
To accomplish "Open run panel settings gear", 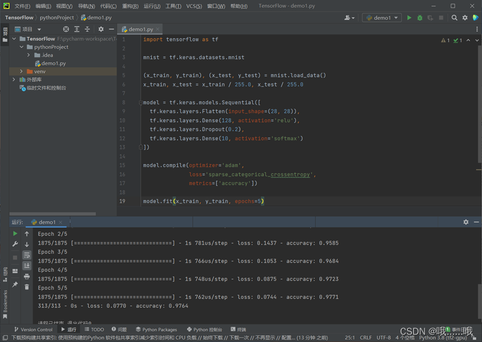I will pyautogui.click(x=466, y=222).
